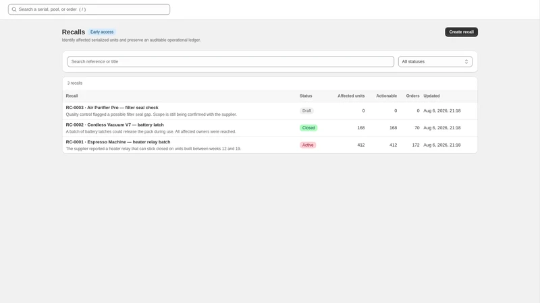Viewport: 540px width, 303px height.
Task: Click the Recalls page heading
Action: (x=74, y=32)
